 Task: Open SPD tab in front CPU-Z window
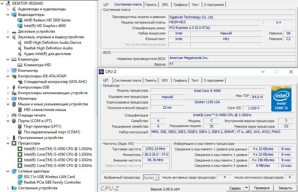coord(165,80)
